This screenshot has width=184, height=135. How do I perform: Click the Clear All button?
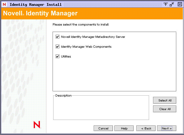165,109
